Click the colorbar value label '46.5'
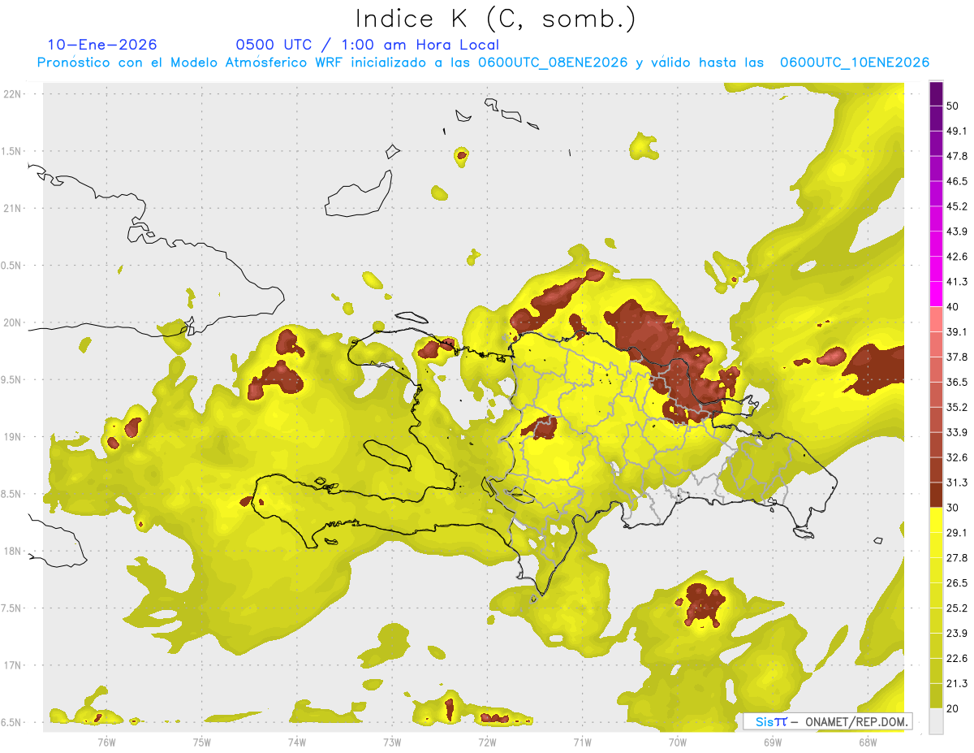 957,181
